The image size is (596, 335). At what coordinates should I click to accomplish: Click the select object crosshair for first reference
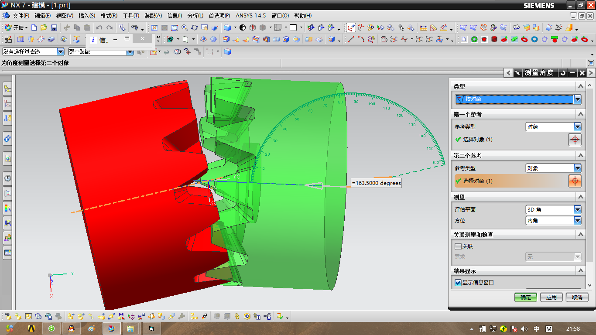point(575,140)
